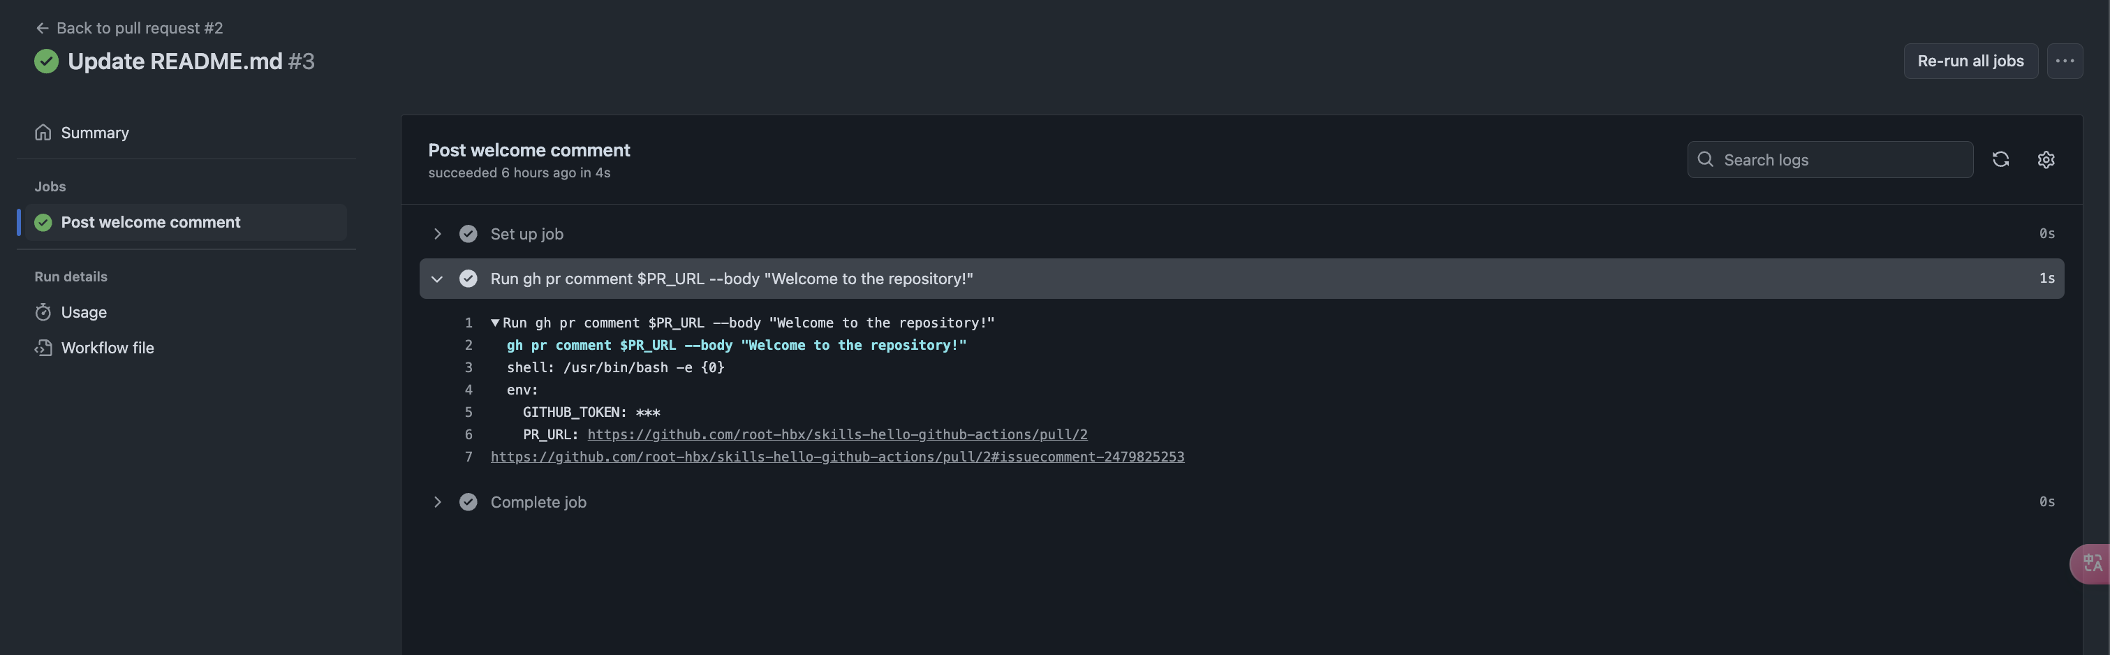Refresh the job logs with the reload icon
The height and width of the screenshot is (655, 2110).
tap(2002, 159)
